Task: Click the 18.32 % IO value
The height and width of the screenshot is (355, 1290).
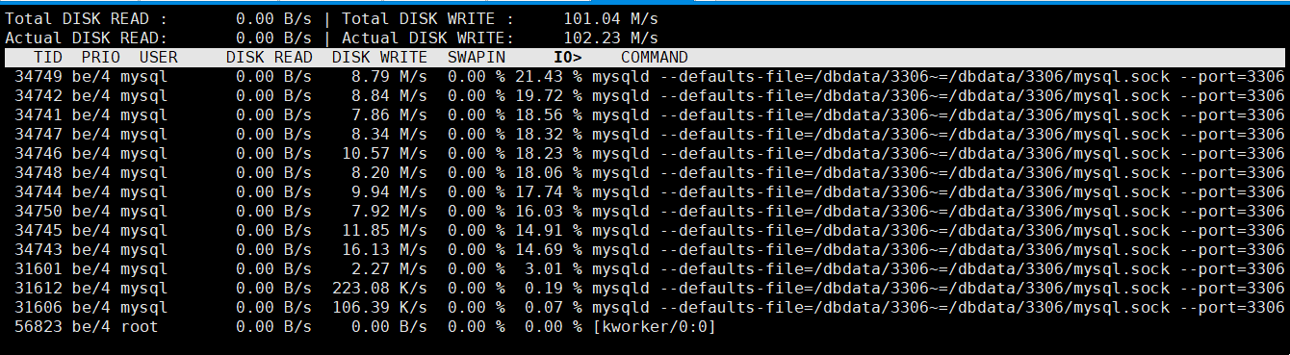Action: tap(549, 135)
